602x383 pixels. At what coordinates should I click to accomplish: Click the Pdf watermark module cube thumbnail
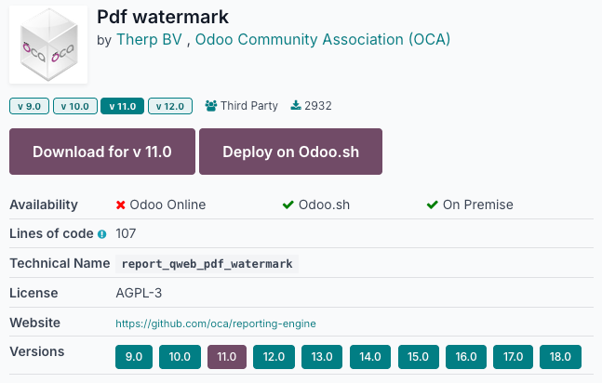point(48,45)
